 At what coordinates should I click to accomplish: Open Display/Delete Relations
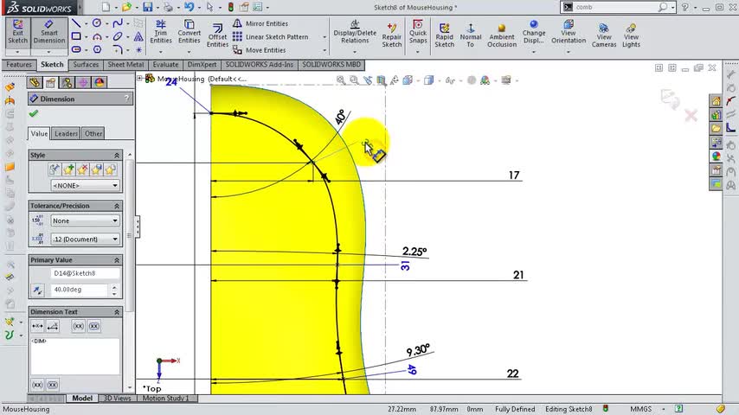[x=355, y=32]
